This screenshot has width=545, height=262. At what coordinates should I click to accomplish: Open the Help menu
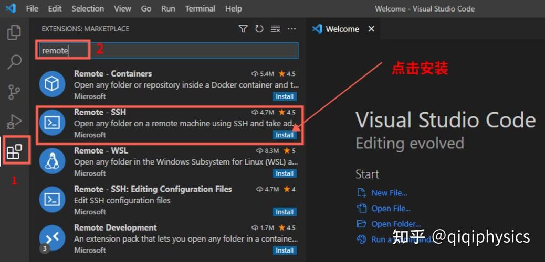pos(233,9)
